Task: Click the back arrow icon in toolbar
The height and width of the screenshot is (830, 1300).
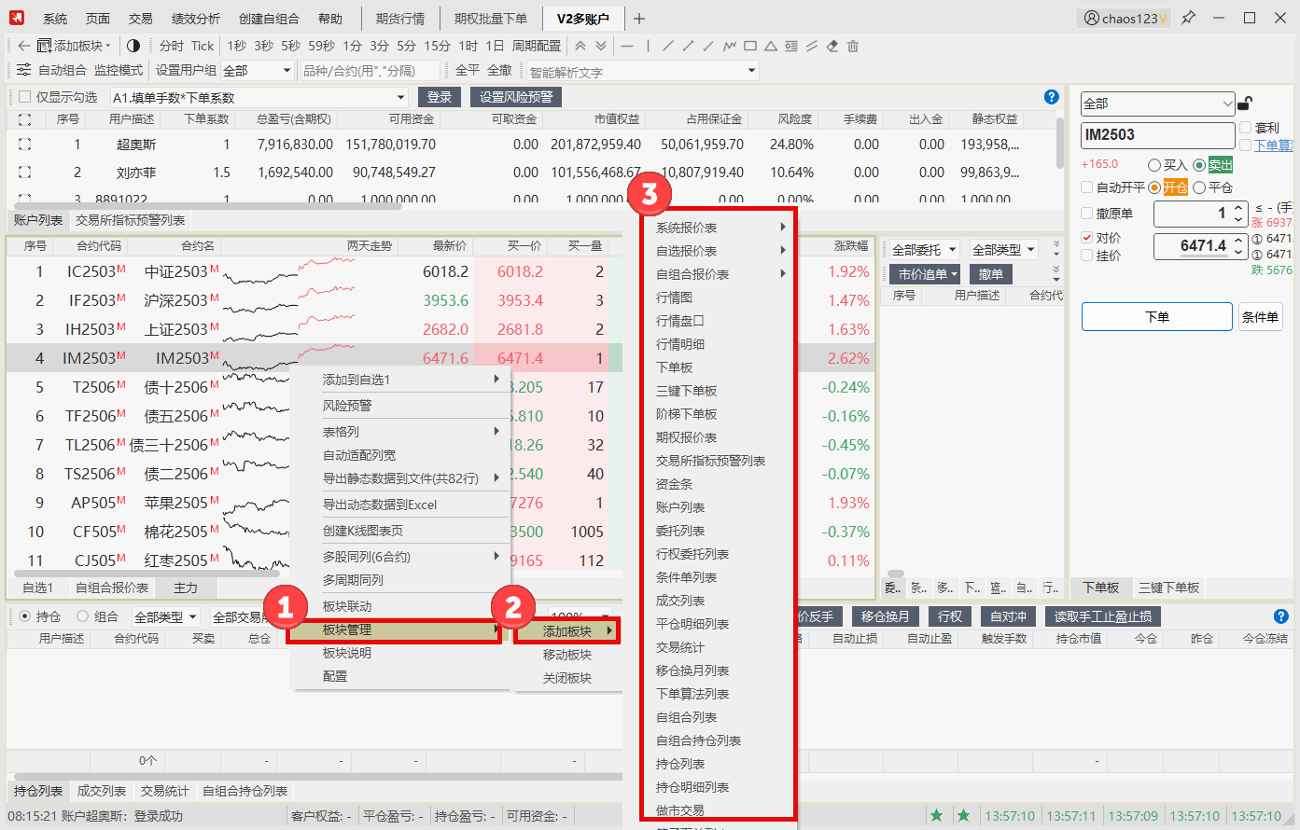Action: coord(24,46)
